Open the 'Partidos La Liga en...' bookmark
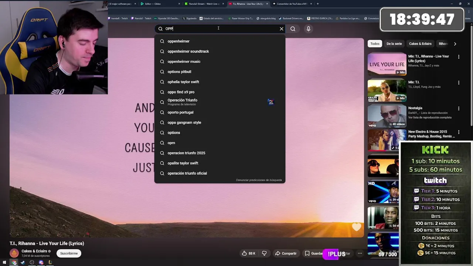Screen dimensions: 473x266 (x=347, y=18)
